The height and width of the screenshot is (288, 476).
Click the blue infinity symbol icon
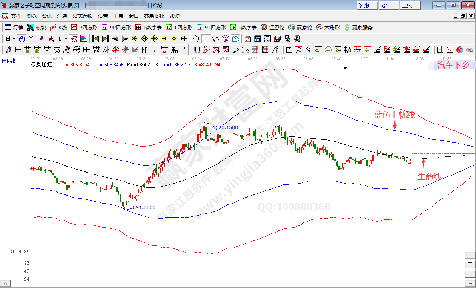[x=470, y=50]
